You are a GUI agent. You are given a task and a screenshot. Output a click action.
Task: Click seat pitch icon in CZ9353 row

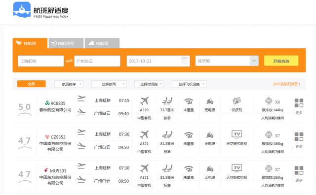pos(167,135)
